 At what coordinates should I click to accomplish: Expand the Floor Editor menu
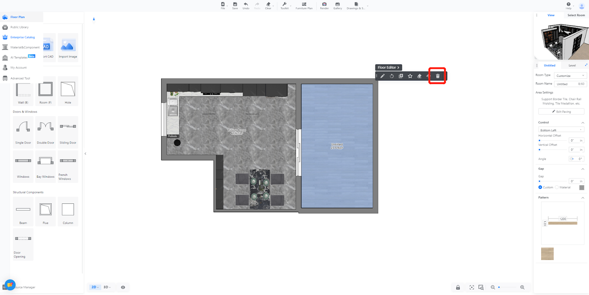coord(388,67)
